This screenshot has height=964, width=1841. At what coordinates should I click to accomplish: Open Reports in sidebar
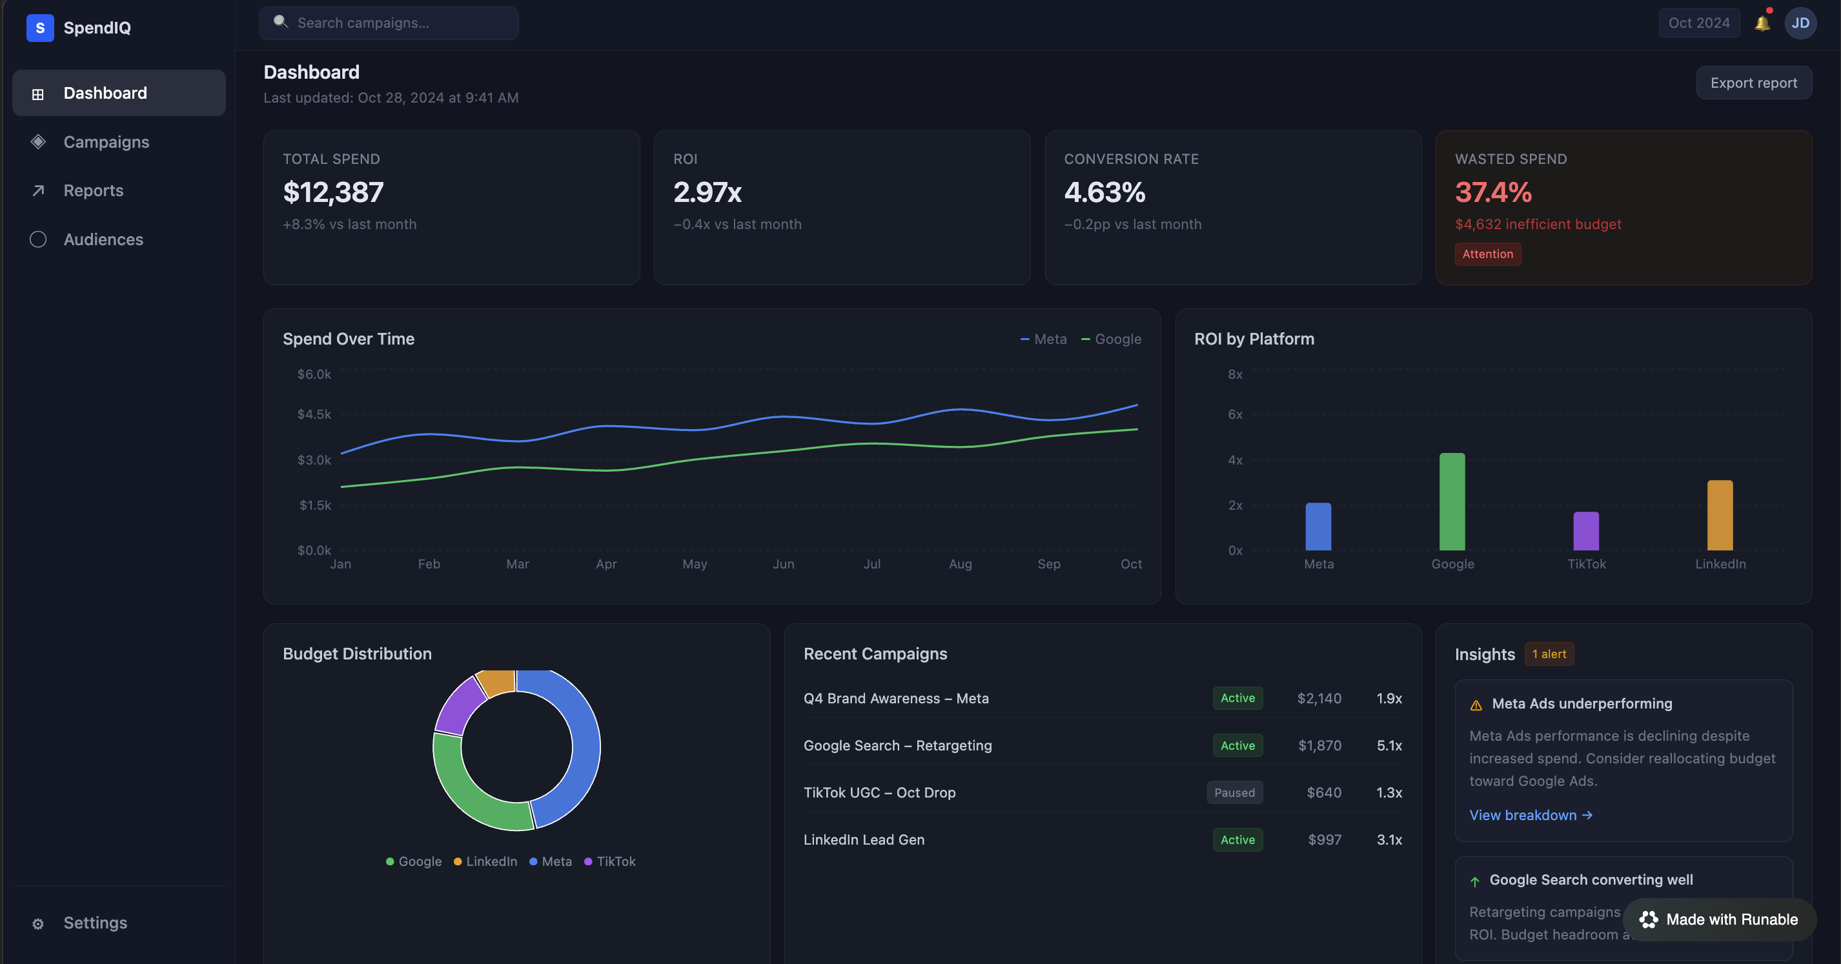(x=119, y=190)
